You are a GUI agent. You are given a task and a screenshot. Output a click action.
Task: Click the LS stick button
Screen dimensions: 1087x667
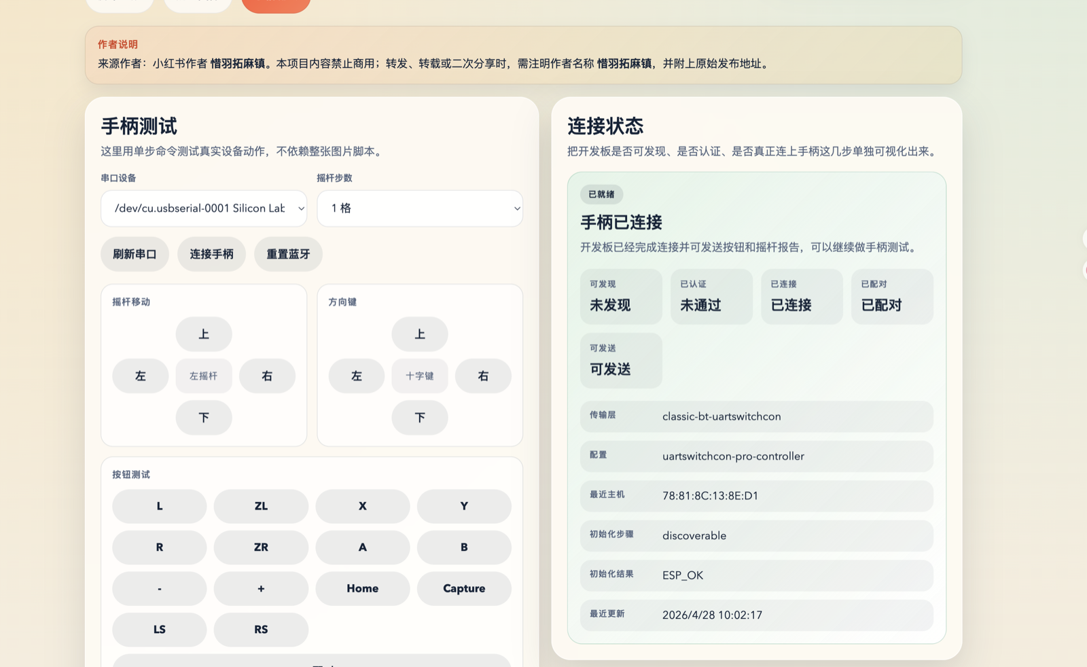coord(160,630)
